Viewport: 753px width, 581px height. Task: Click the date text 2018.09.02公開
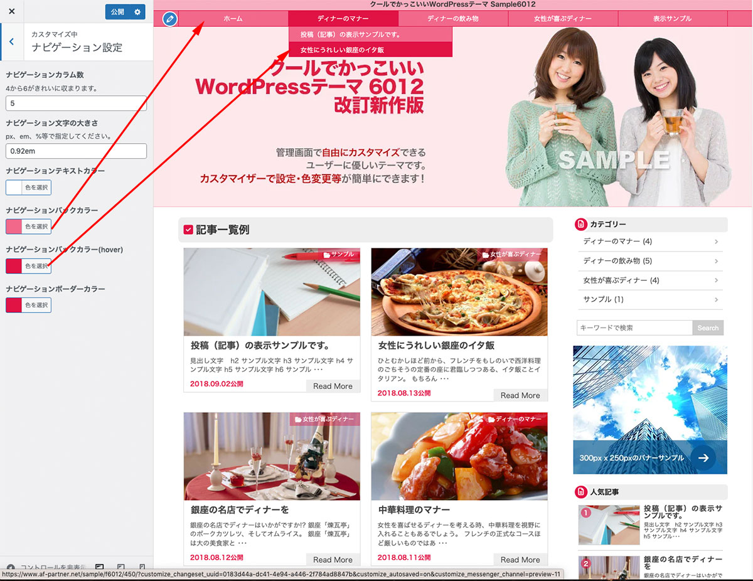[x=216, y=384]
